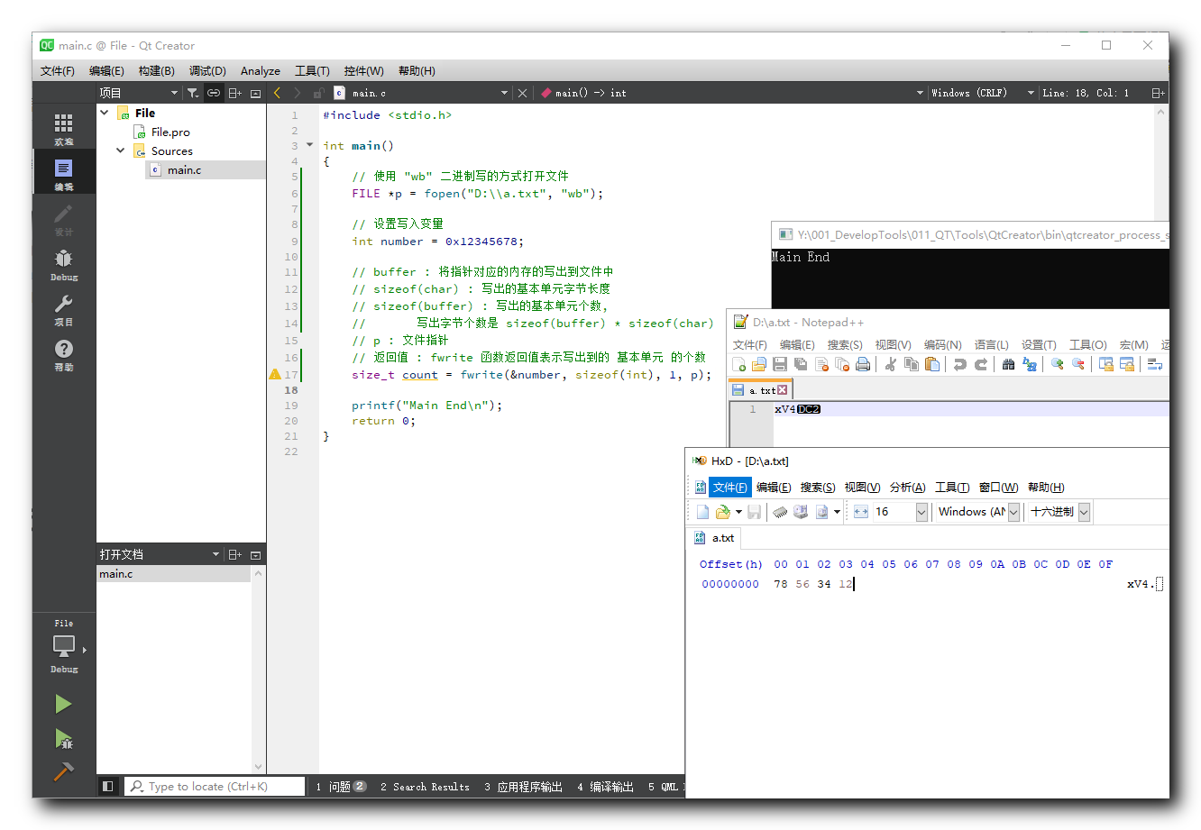Click Open file icon in HxD toolbar
Screen dimensions: 1201x830
point(722,512)
